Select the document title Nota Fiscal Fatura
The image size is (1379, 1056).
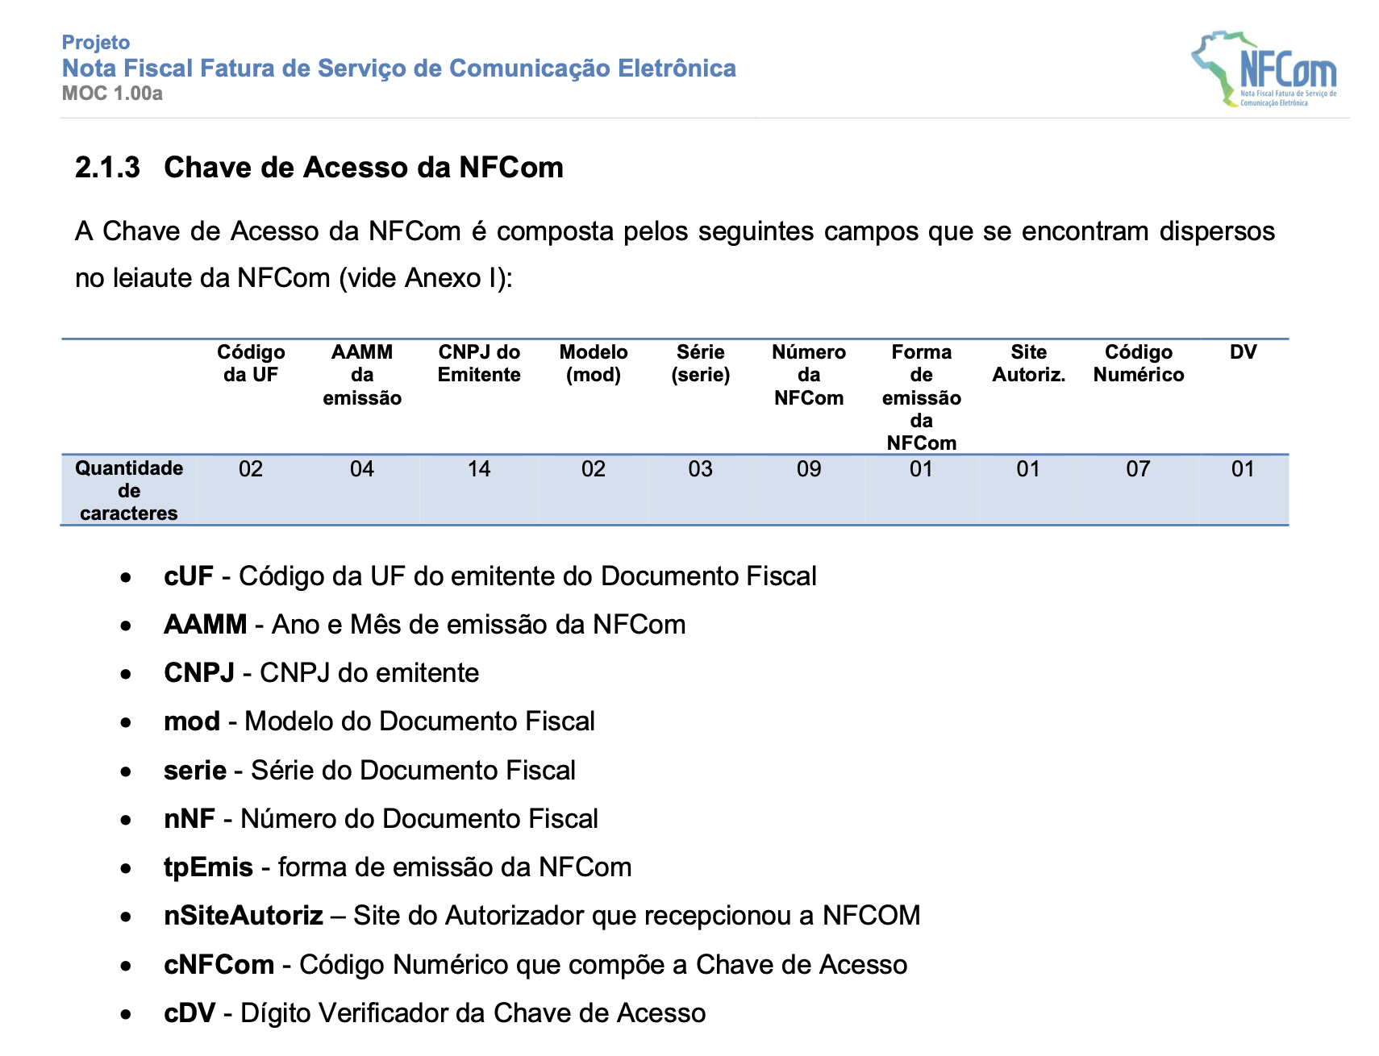398,69
